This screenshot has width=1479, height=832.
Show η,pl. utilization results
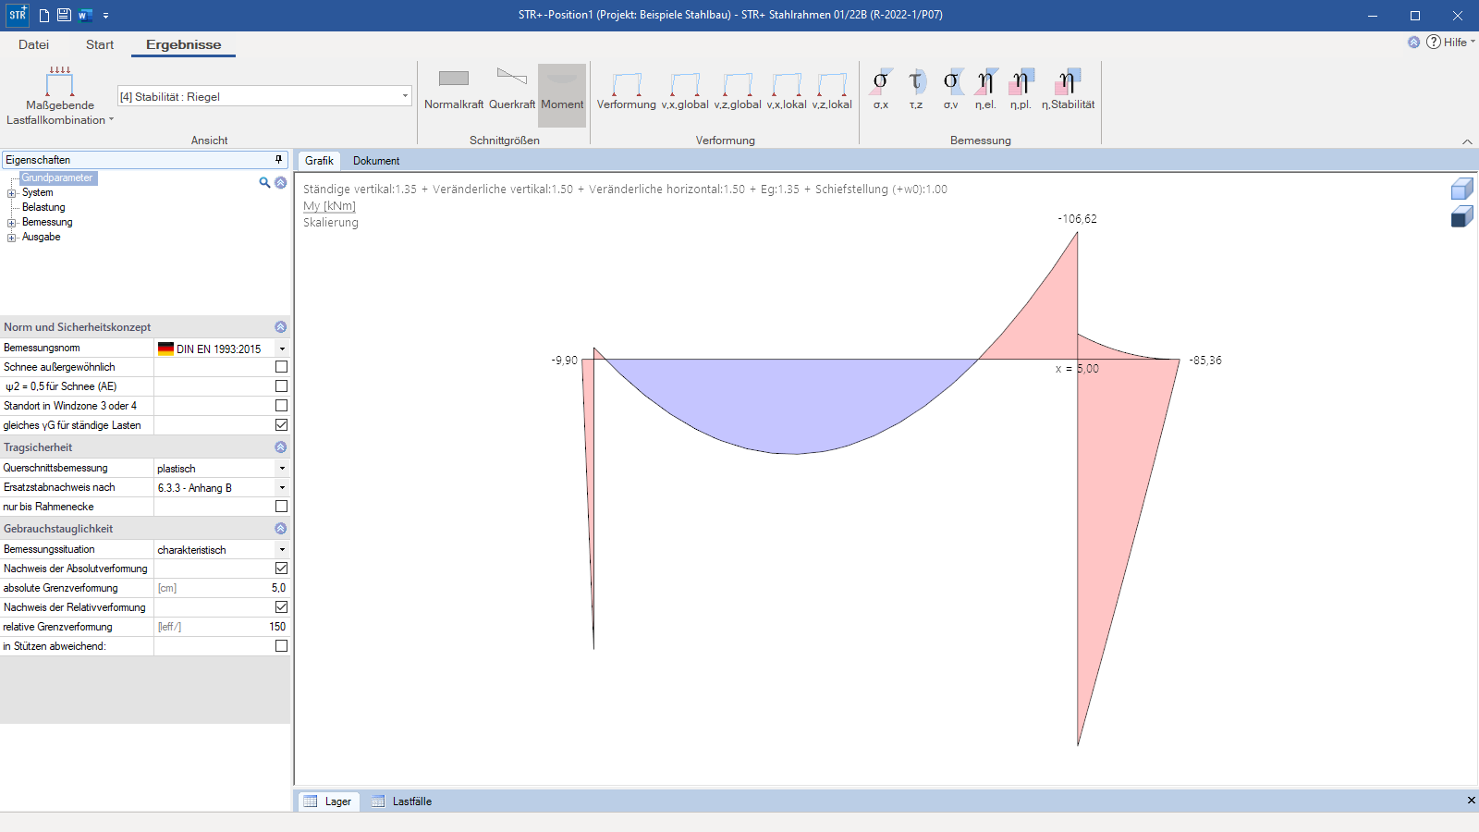(x=1021, y=90)
